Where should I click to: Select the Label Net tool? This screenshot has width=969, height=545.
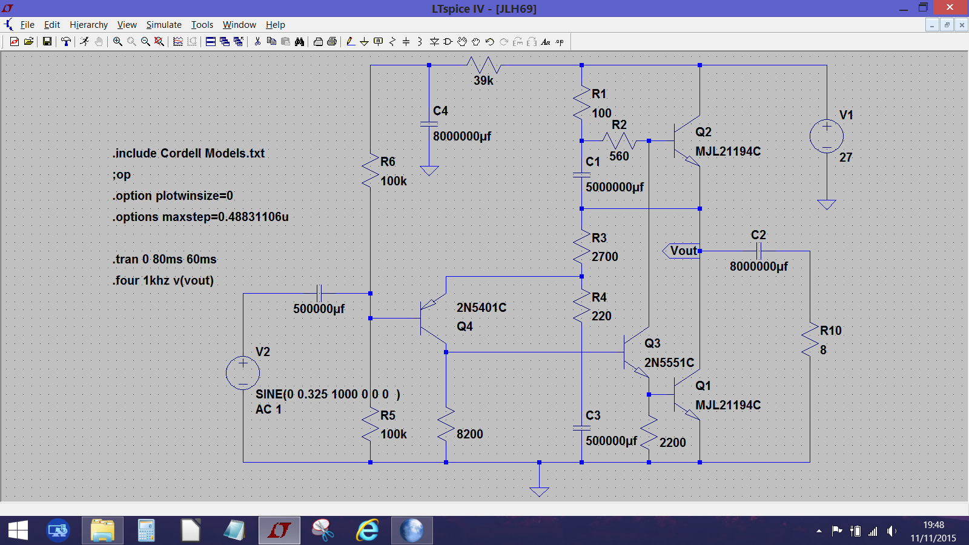(x=378, y=42)
